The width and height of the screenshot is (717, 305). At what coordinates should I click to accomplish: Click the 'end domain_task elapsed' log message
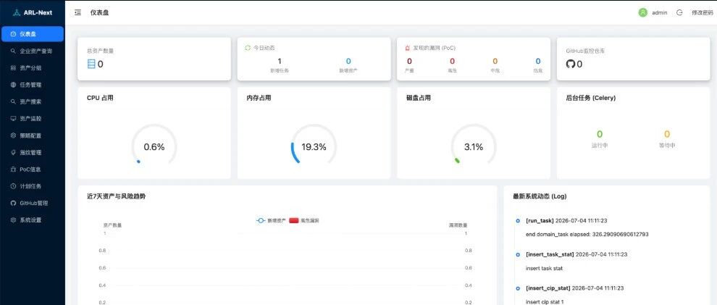click(587, 234)
